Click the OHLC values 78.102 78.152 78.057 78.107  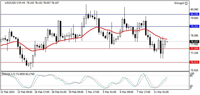pyautogui.click(x=43, y=3)
